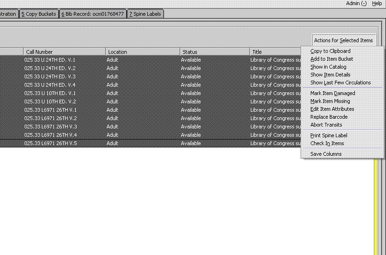Open Actions for Selected Items dropdown
The image size is (386, 255).
[x=343, y=40]
